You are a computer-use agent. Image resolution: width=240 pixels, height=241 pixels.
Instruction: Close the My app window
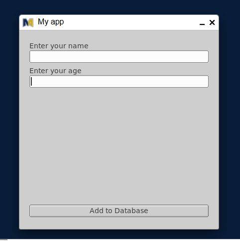pos(212,22)
